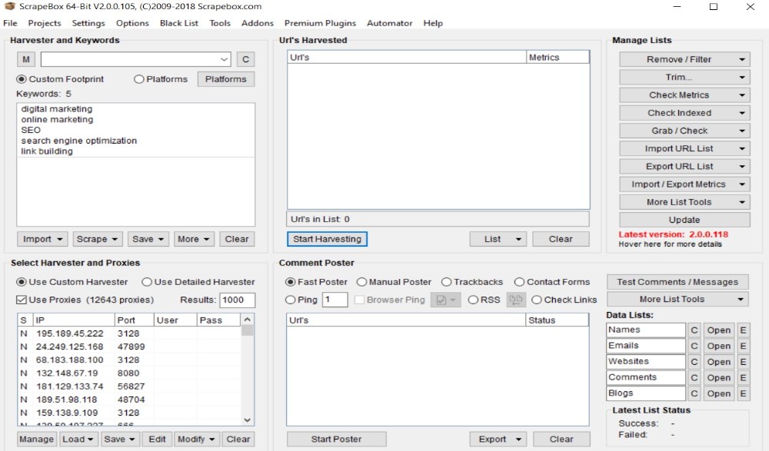Click the Latest version 2.0.0.118 notice
Image resolution: width=769 pixels, height=451 pixels.
click(x=674, y=234)
